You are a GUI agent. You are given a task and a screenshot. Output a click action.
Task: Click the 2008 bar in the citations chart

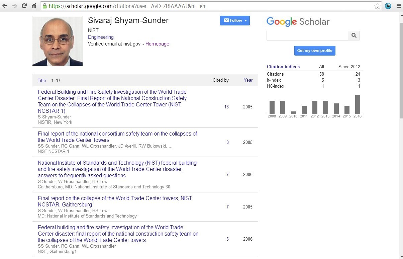click(272, 107)
